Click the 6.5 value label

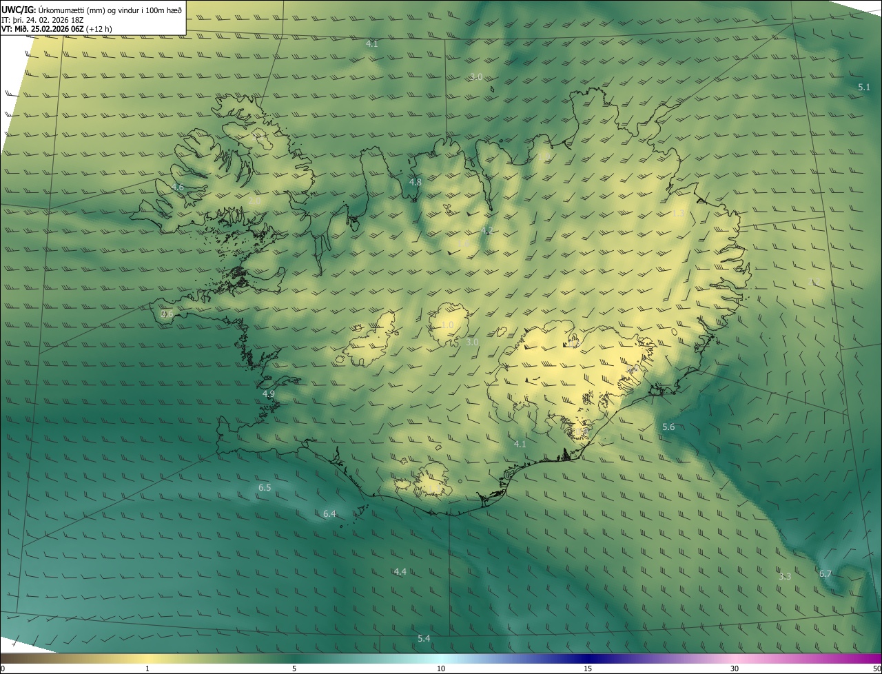tap(265, 488)
